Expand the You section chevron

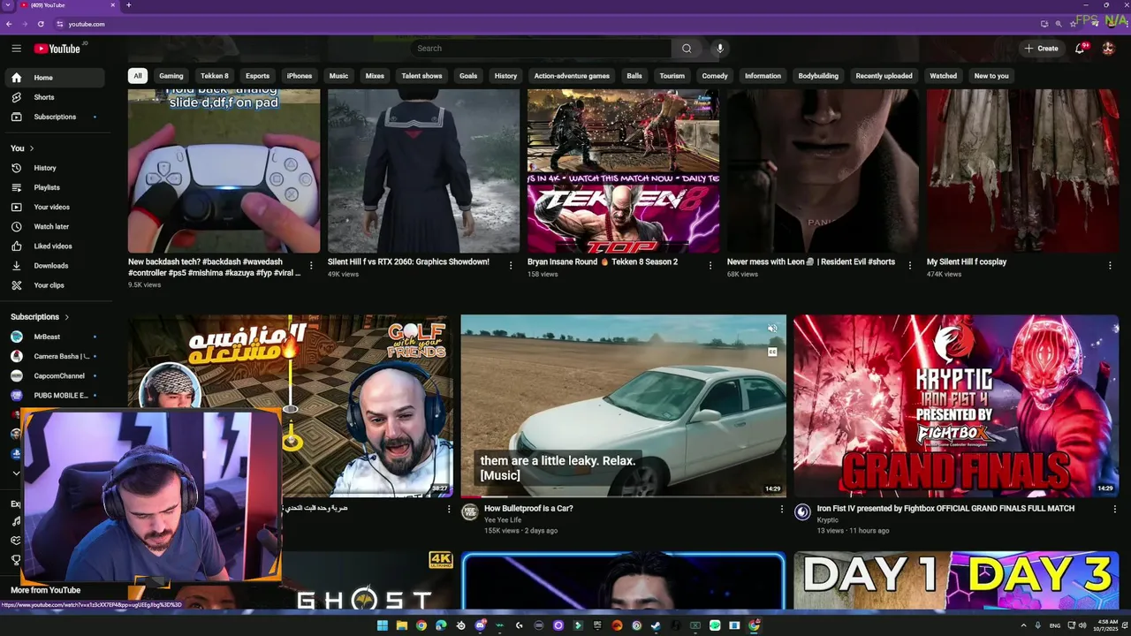click(x=32, y=148)
